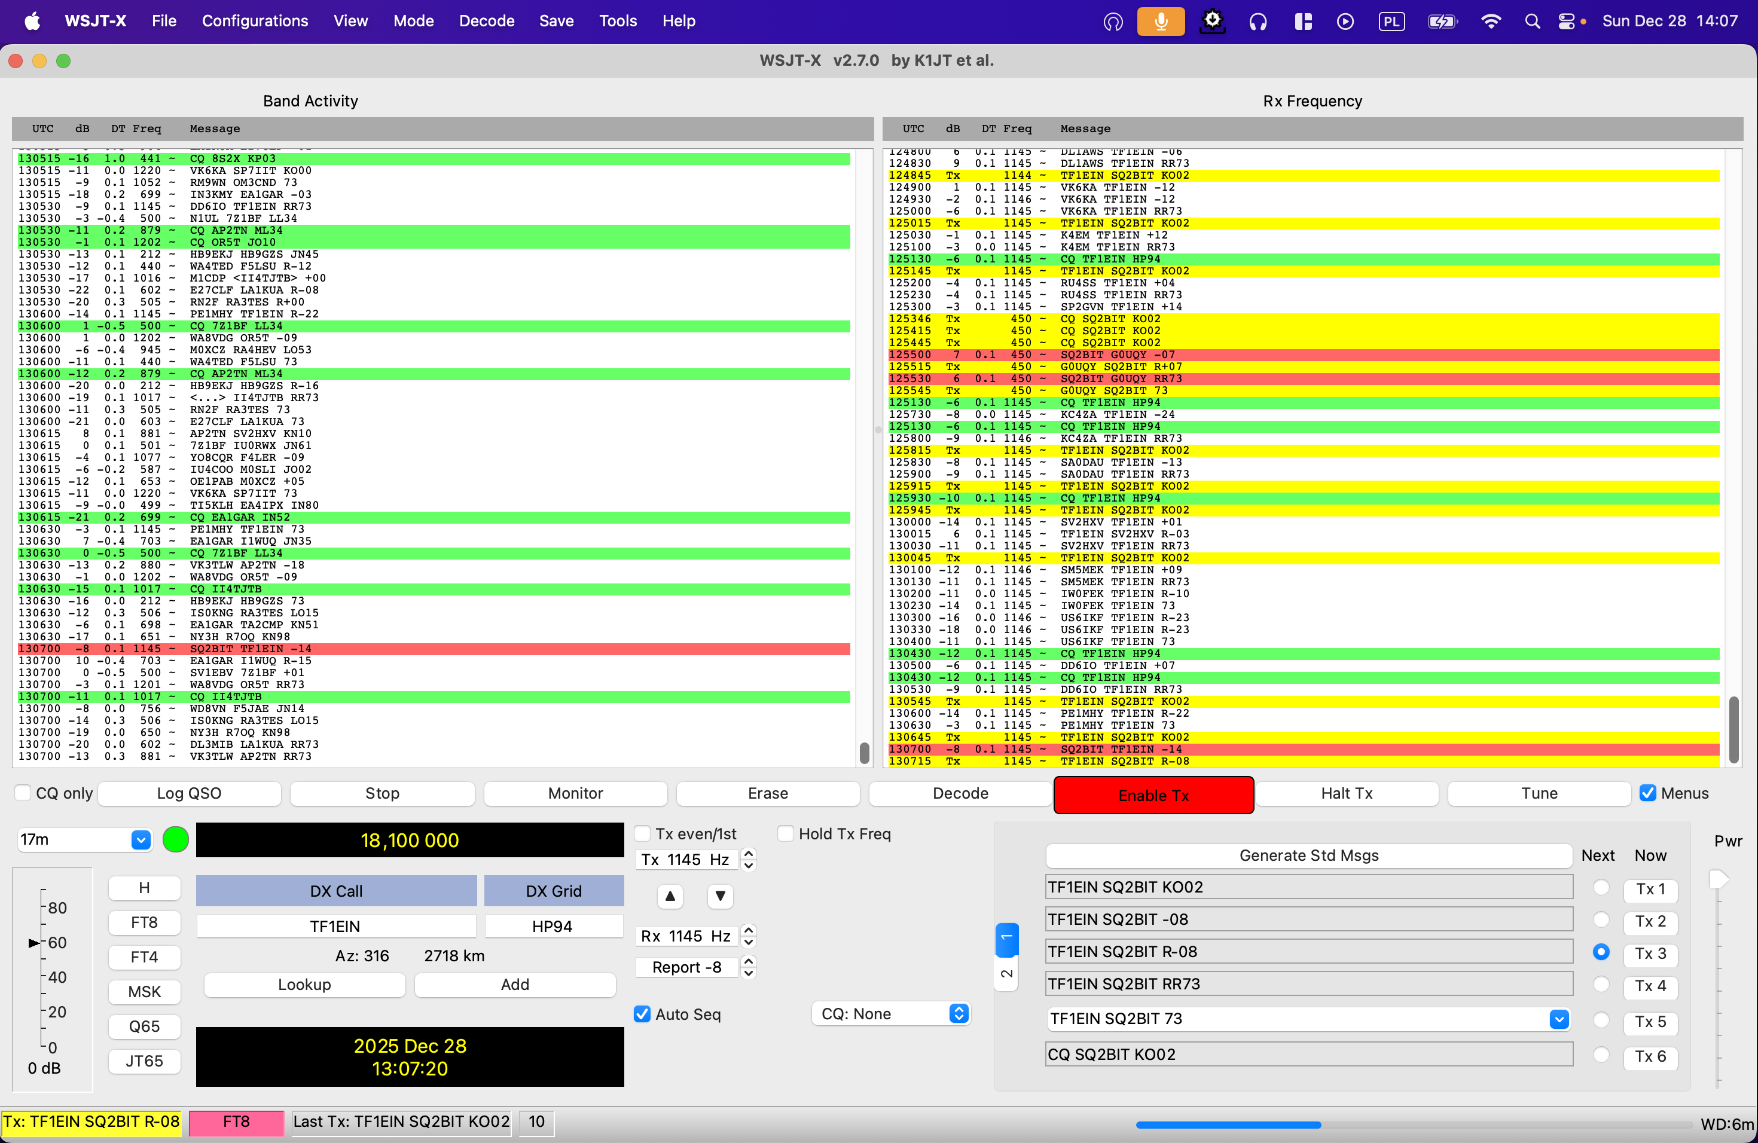Open Control Center in menu bar
Image resolution: width=1758 pixels, height=1143 pixels.
1566,22
